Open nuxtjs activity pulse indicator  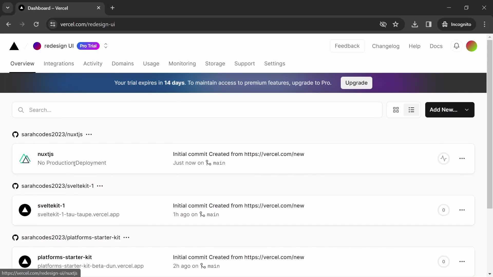tap(443, 159)
